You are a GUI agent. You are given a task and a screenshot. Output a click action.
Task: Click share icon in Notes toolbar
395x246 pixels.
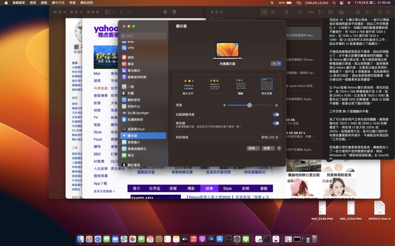380,12
